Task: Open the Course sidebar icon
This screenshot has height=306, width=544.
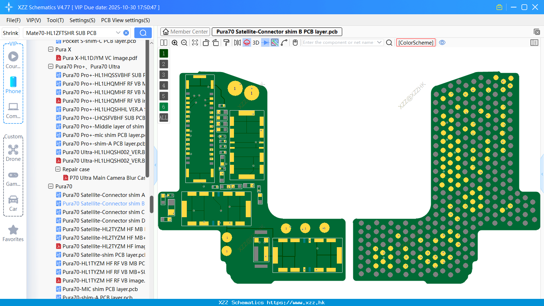Action: (x=13, y=60)
